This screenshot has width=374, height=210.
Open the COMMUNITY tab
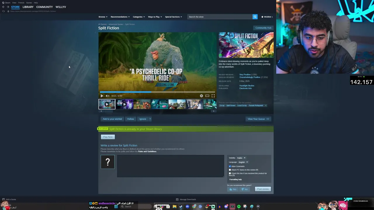pyautogui.click(x=44, y=7)
